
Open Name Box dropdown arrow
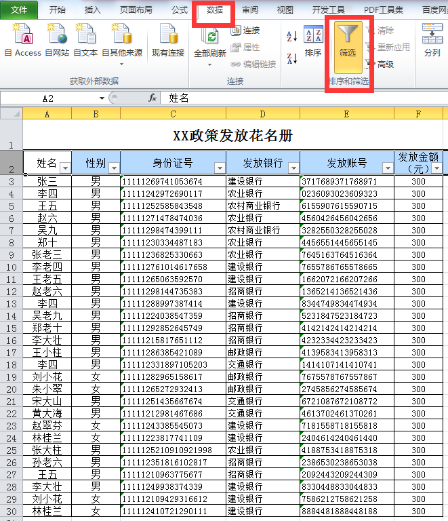pyautogui.click(x=102, y=98)
